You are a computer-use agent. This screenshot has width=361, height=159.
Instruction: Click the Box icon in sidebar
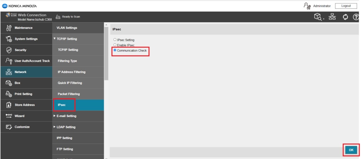pos(9,83)
